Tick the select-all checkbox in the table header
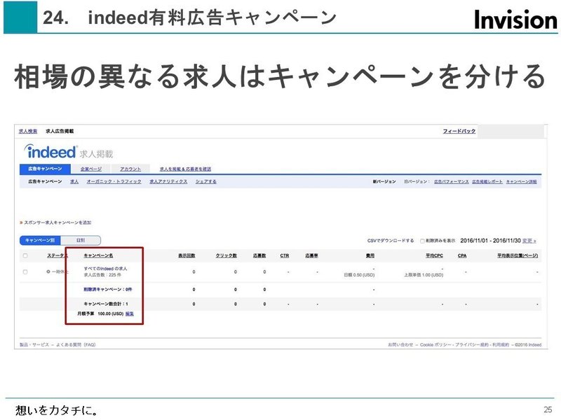This screenshot has height=420, width=561. pyautogui.click(x=25, y=255)
